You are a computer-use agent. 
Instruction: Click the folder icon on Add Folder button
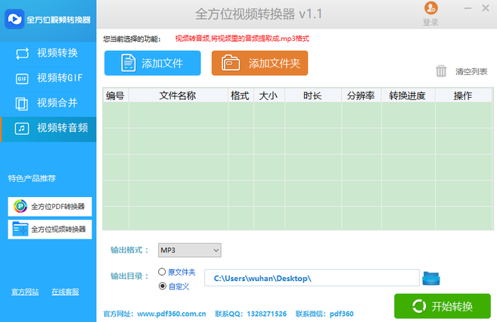click(231, 63)
